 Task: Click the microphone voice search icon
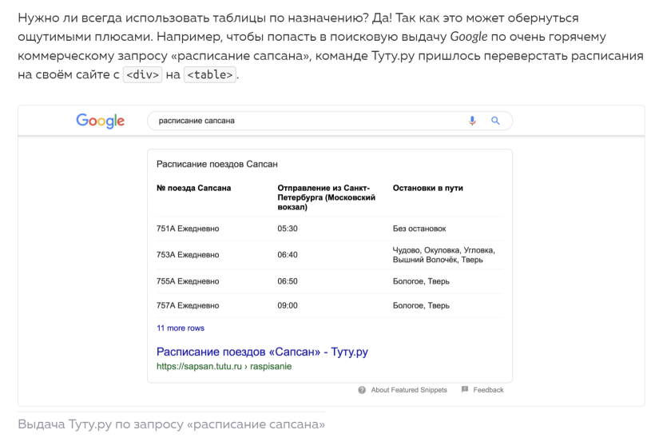[x=472, y=121]
